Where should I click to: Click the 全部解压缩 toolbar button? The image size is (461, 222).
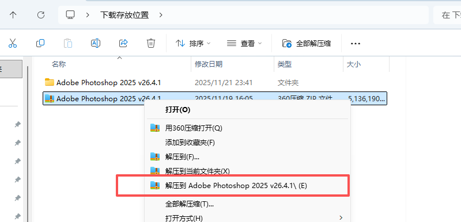click(x=307, y=44)
